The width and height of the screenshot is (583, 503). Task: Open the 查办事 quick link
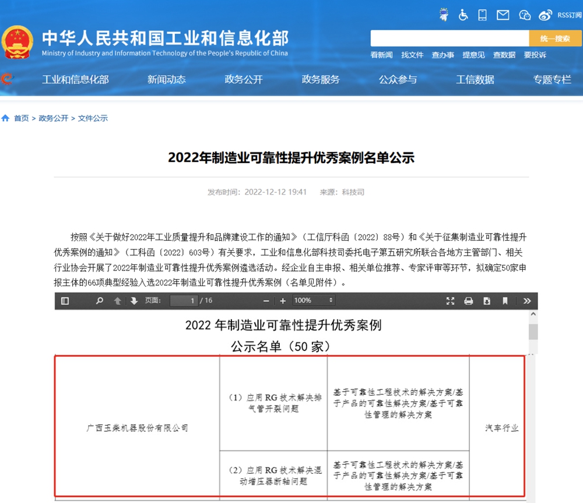pos(443,55)
